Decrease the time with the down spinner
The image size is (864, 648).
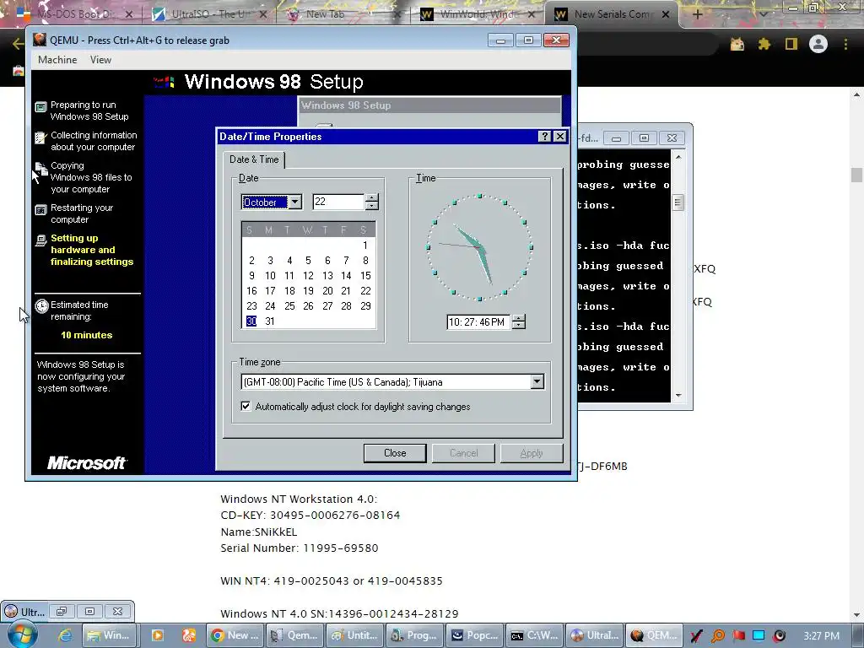[x=519, y=325]
